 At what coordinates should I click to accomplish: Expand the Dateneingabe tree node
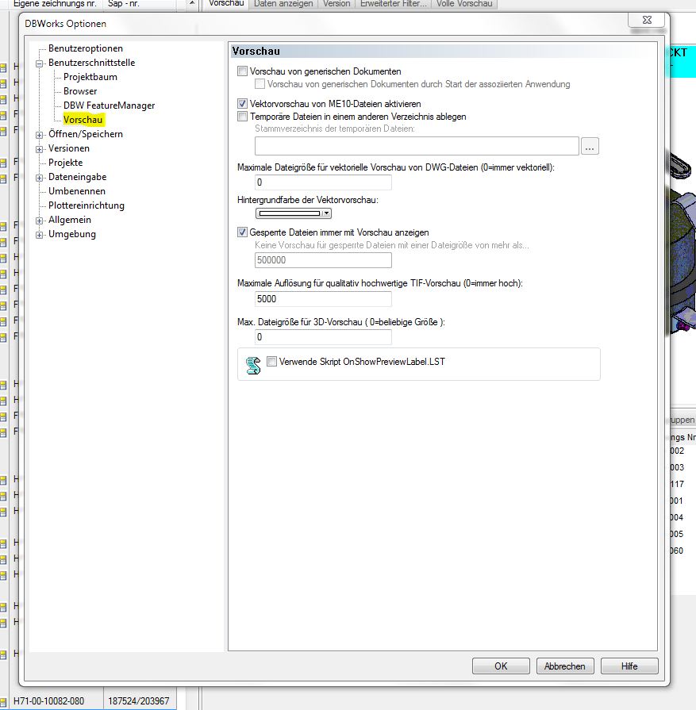tap(40, 178)
